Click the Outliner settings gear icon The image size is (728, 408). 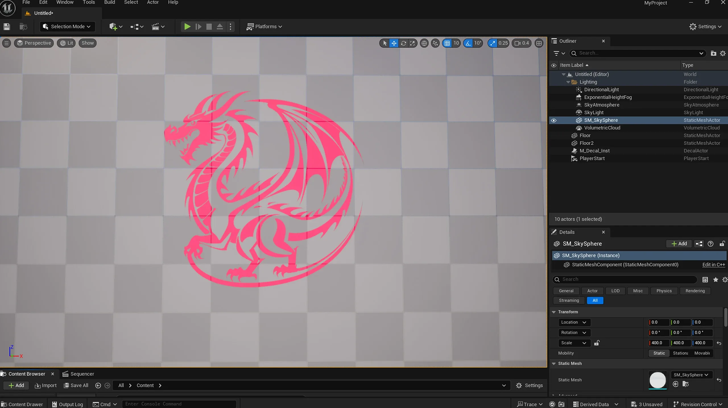point(723,53)
